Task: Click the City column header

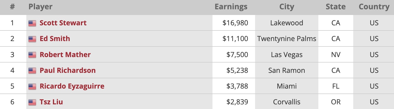Action: click(x=287, y=7)
